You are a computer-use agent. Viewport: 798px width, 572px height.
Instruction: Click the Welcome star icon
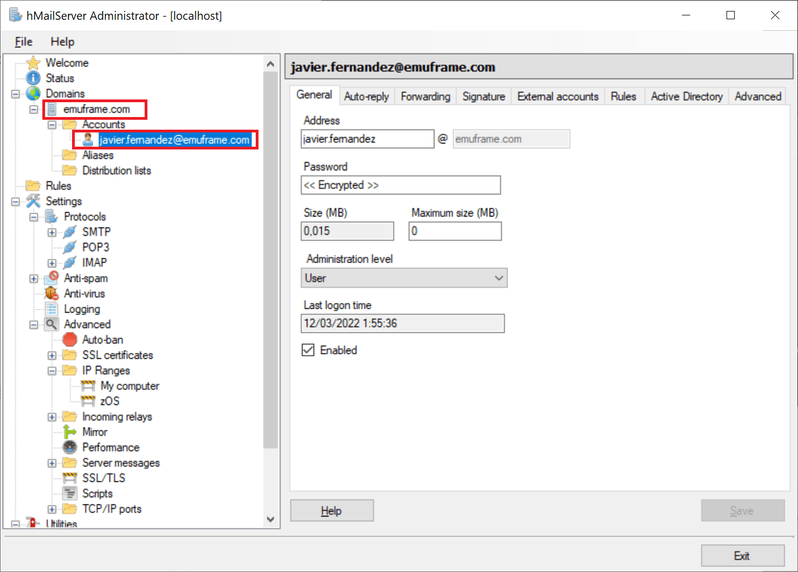pyautogui.click(x=34, y=63)
